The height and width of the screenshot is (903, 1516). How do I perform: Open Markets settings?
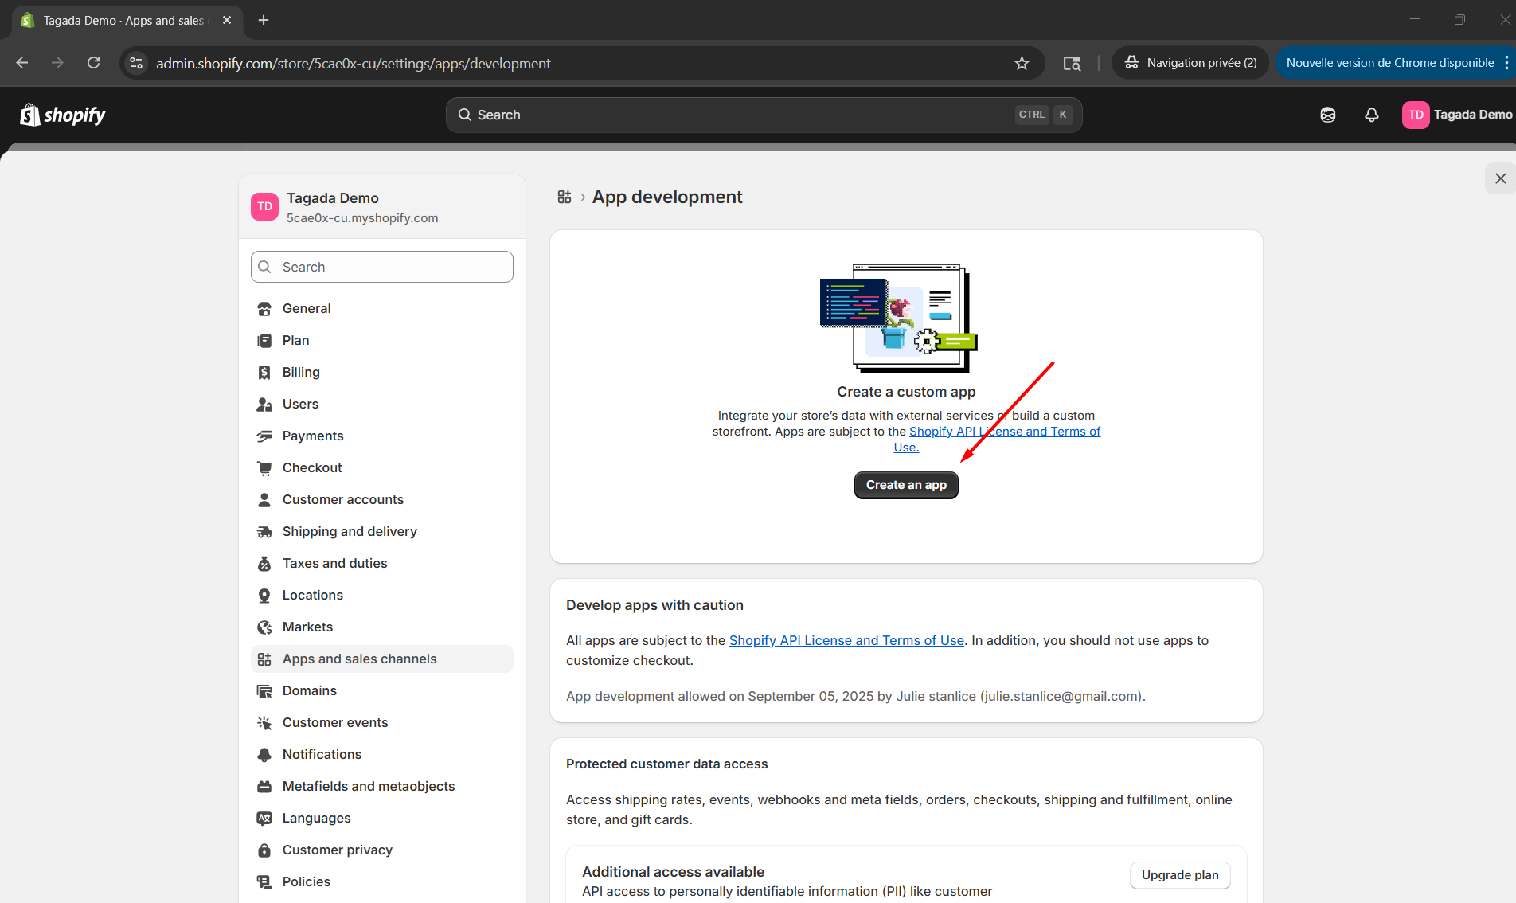click(x=382, y=627)
